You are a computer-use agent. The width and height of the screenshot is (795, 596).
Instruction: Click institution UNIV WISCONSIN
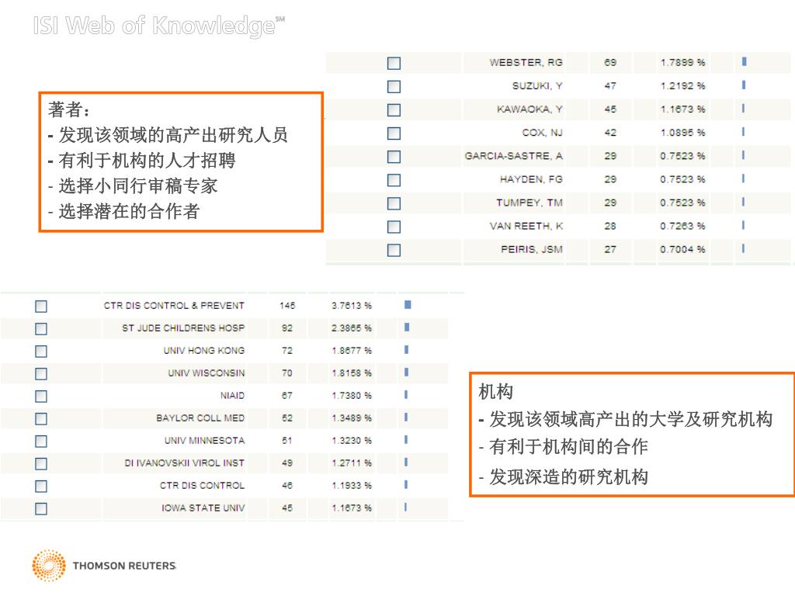(206, 373)
